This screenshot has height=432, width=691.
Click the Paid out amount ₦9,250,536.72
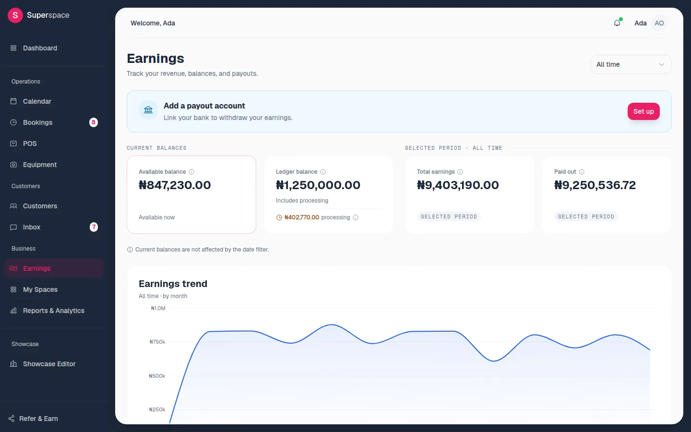click(595, 185)
